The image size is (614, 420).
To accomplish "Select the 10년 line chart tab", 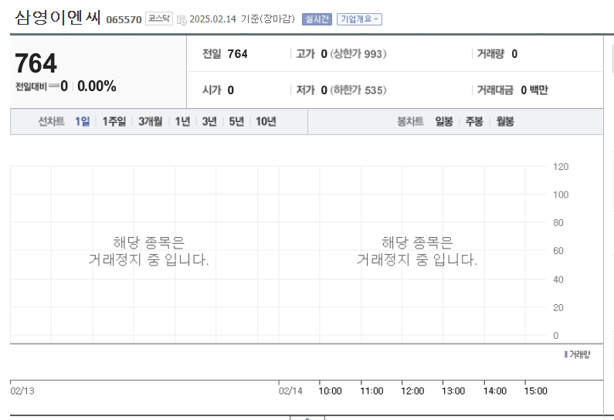I will point(266,121).
